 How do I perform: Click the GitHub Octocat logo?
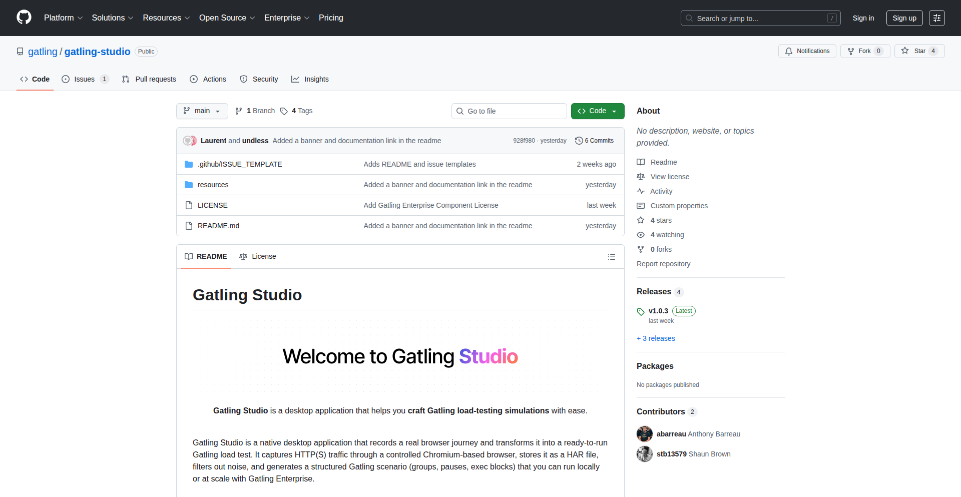(x=23, y=18)
